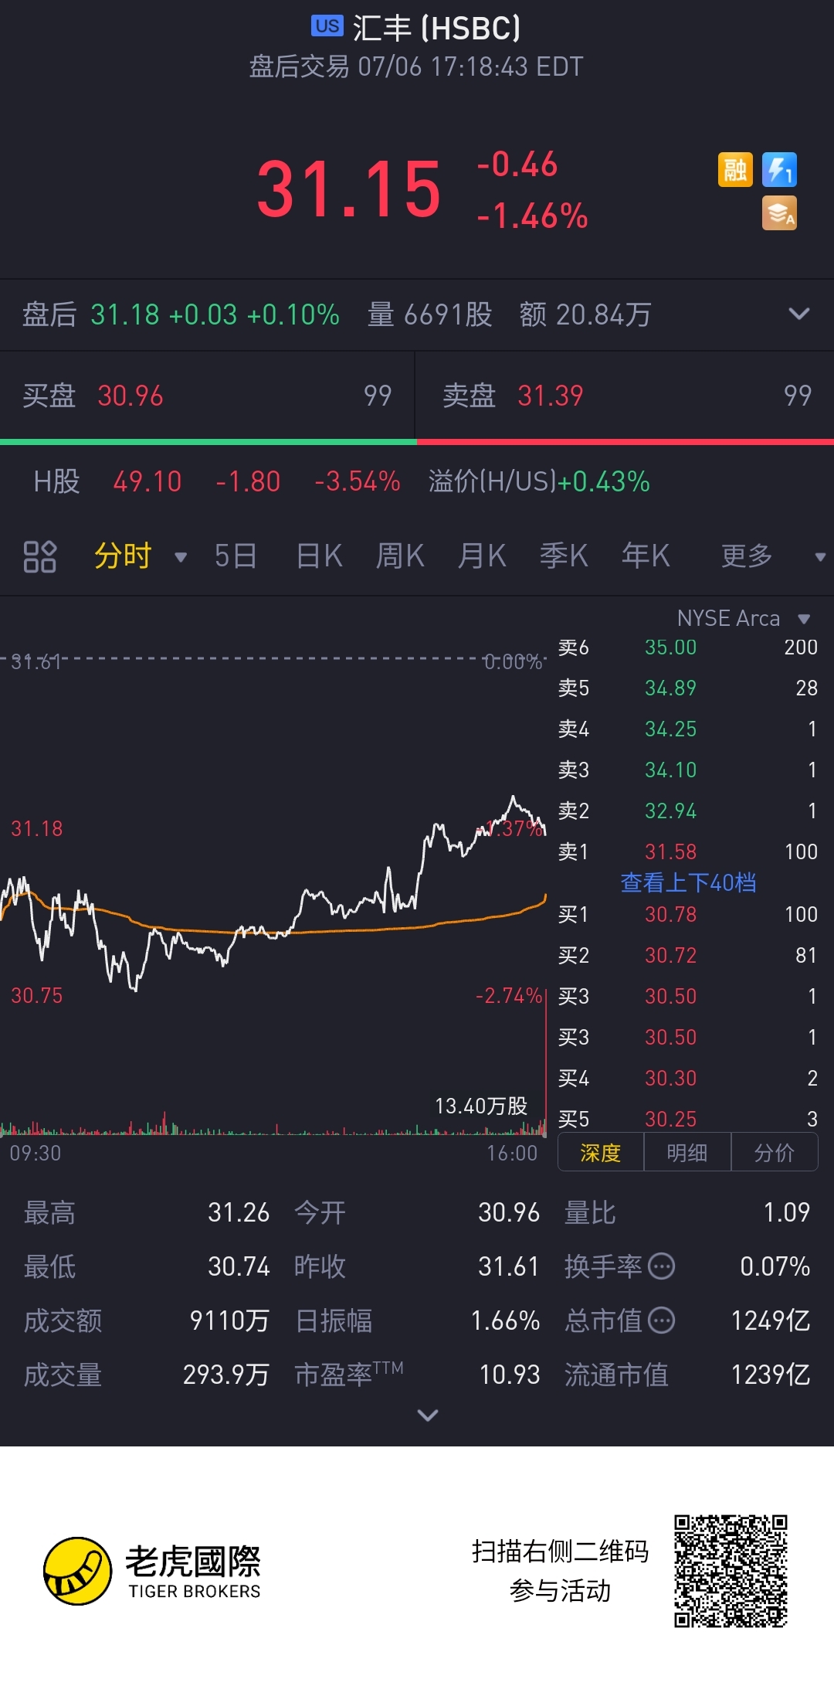834x1696 pixels.
Task: Tap the info icon next to 换手率
Action: click(x=662, y=1266)
